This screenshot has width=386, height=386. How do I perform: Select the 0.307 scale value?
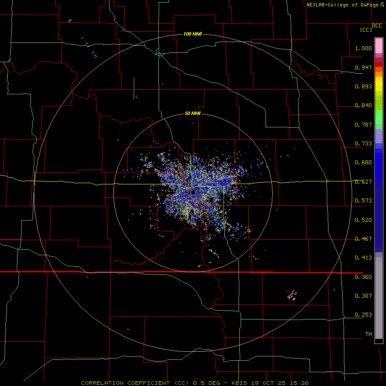(x=363, y=296)
